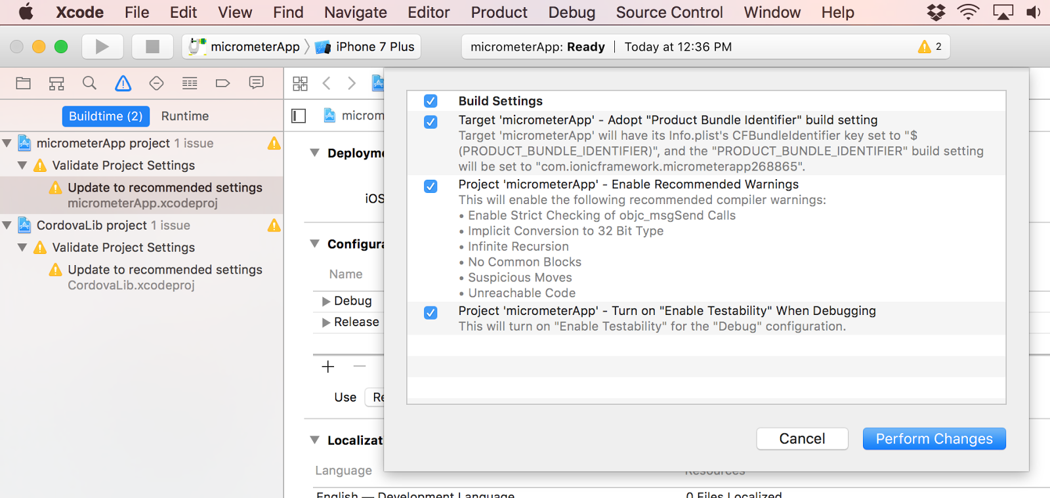Viewport: 1050px width, 498px height.
Task: Open the Help menu
Action: click(837, 12)
